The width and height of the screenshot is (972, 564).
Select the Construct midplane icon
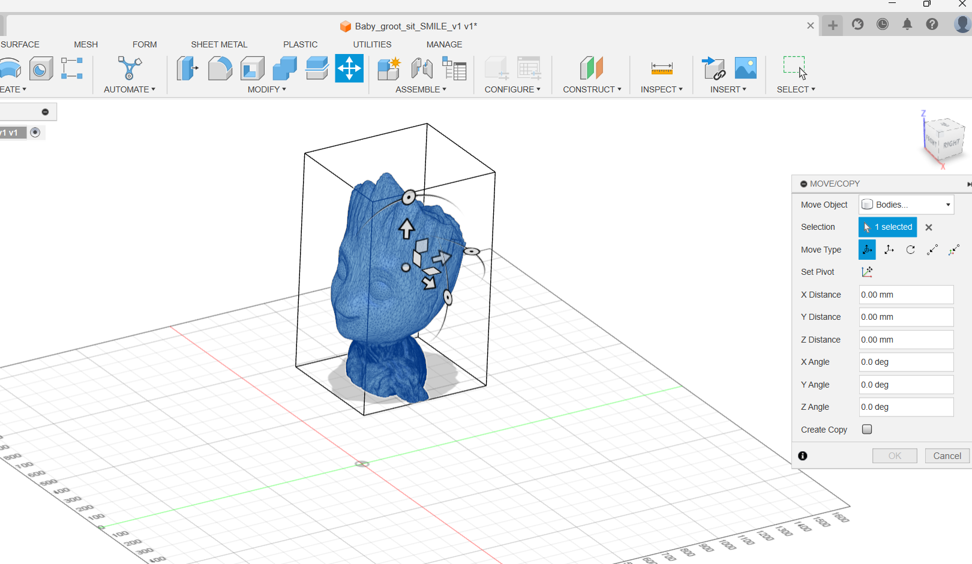point(592,68)
